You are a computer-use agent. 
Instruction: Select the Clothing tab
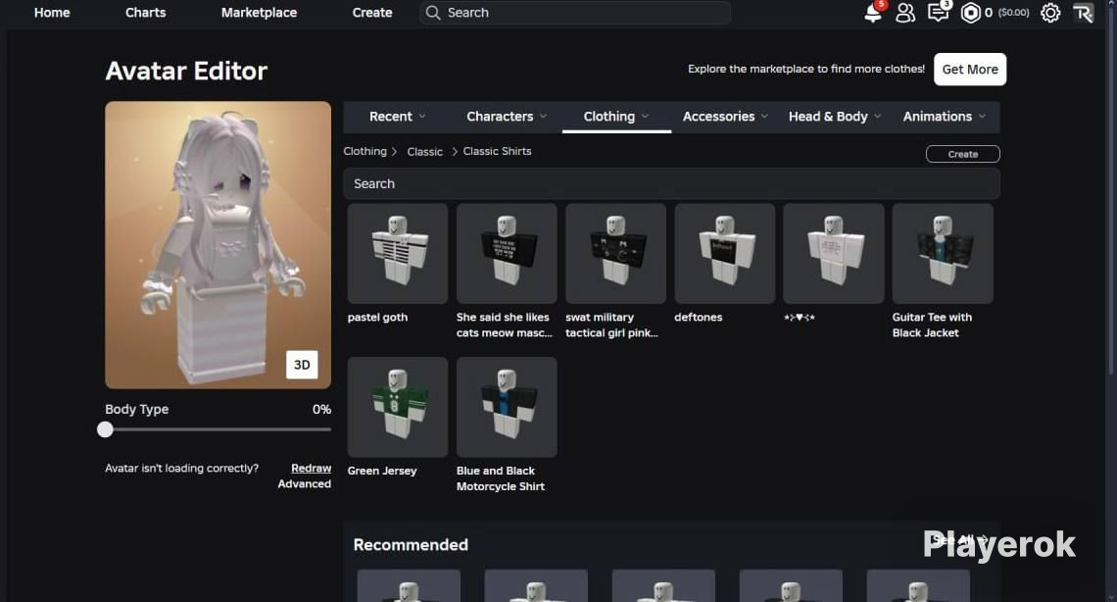(x=609, y=116)
